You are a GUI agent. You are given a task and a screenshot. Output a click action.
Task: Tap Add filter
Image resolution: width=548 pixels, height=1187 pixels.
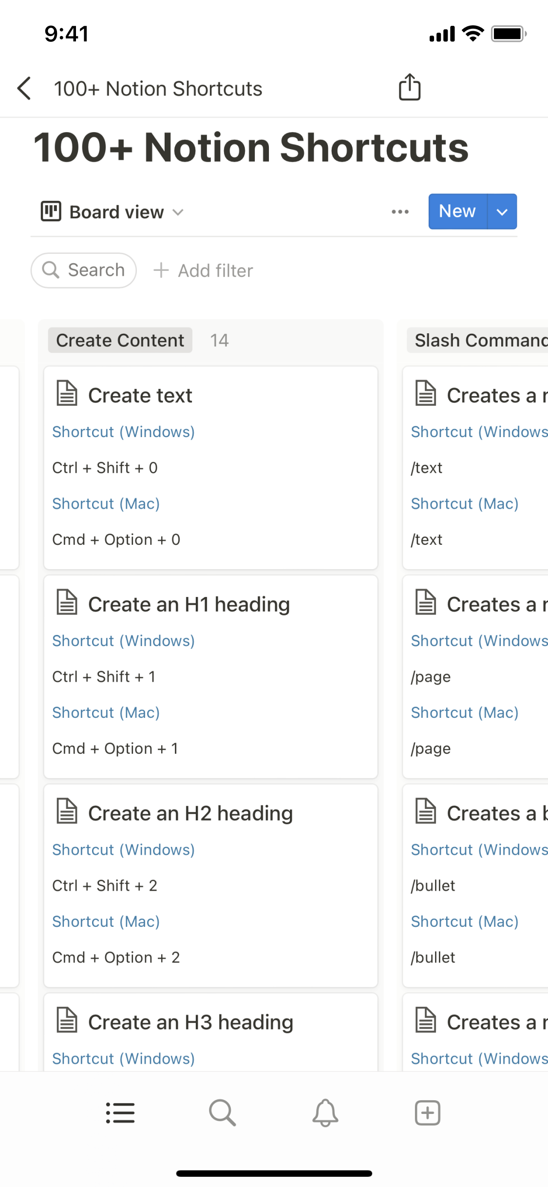coord(204,270)
